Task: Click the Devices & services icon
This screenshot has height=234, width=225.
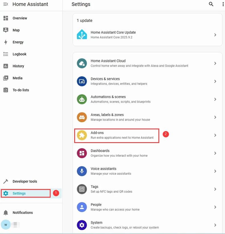Action: click(x=82, y=81)
